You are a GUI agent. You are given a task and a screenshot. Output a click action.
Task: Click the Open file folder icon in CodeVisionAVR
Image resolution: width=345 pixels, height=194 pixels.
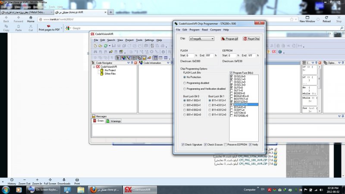[100, 46]
